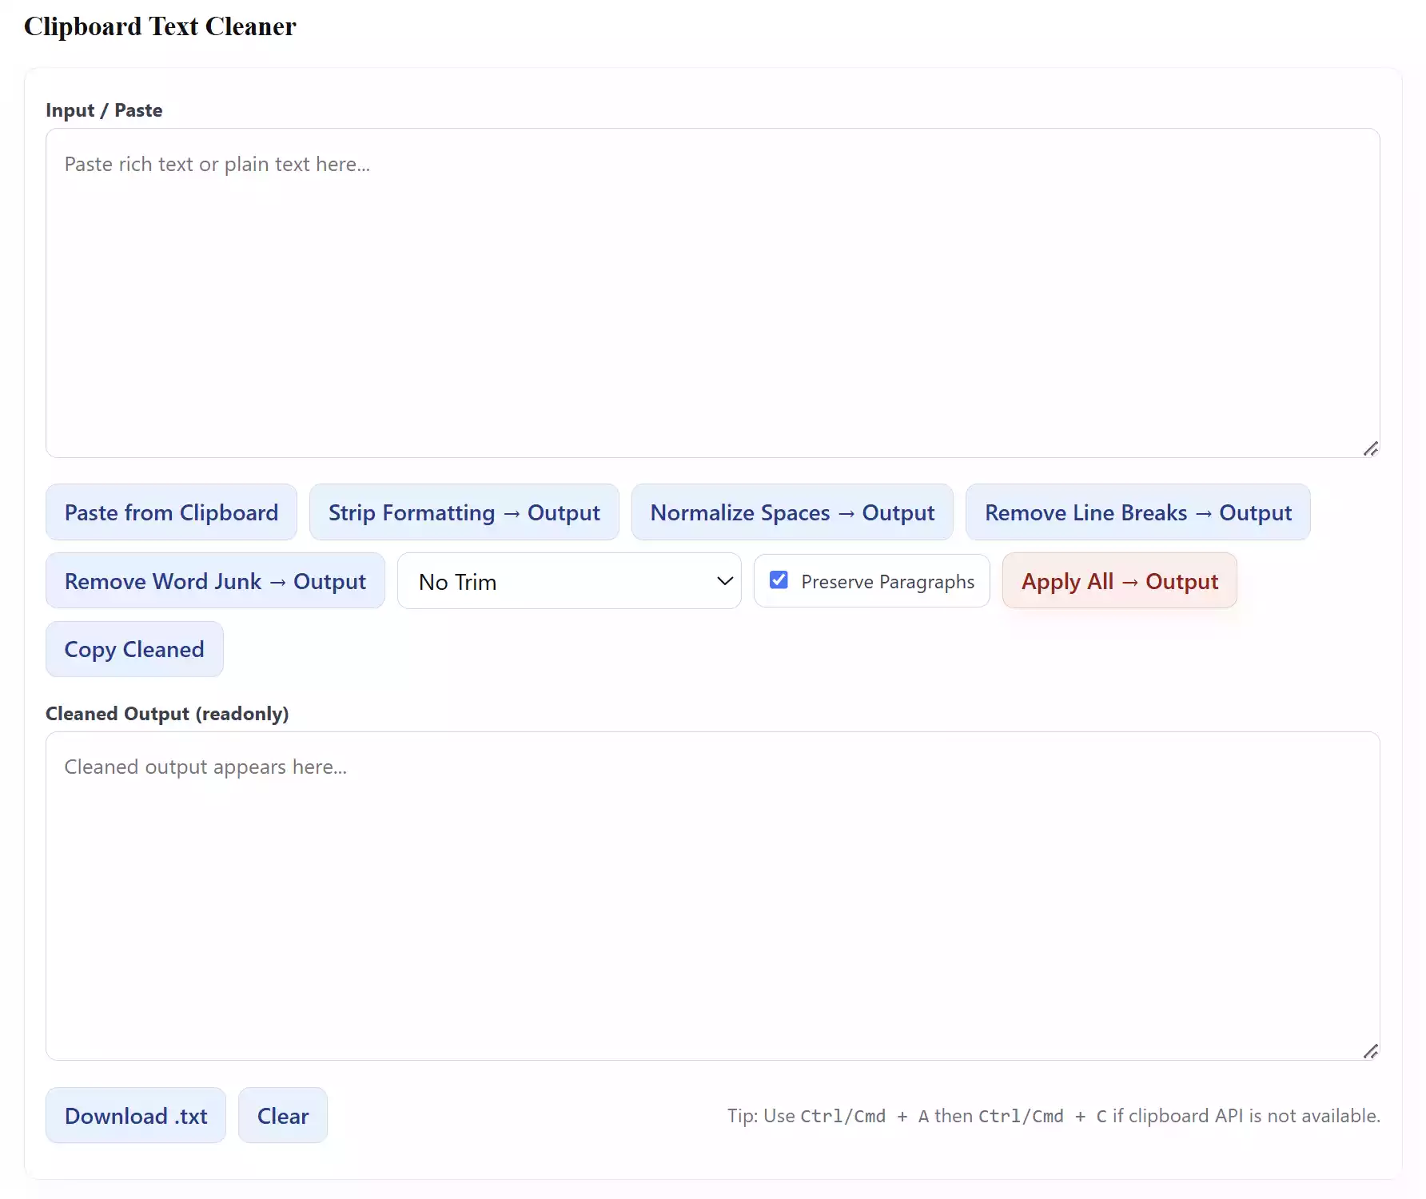Clear all text fields
1426x1199 pixels.
point(282,1116)
